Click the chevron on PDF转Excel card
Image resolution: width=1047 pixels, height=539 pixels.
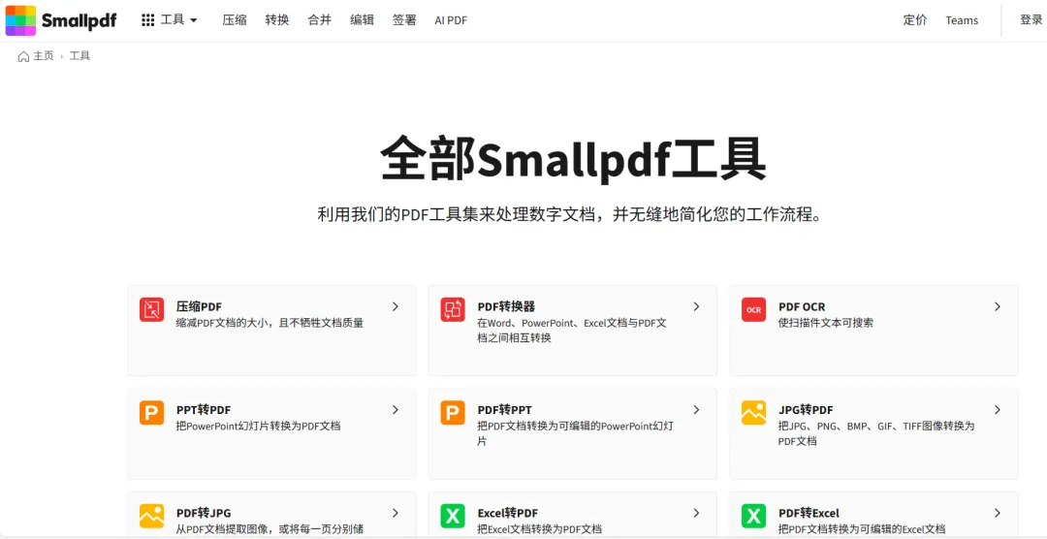[x=998, y=513]
